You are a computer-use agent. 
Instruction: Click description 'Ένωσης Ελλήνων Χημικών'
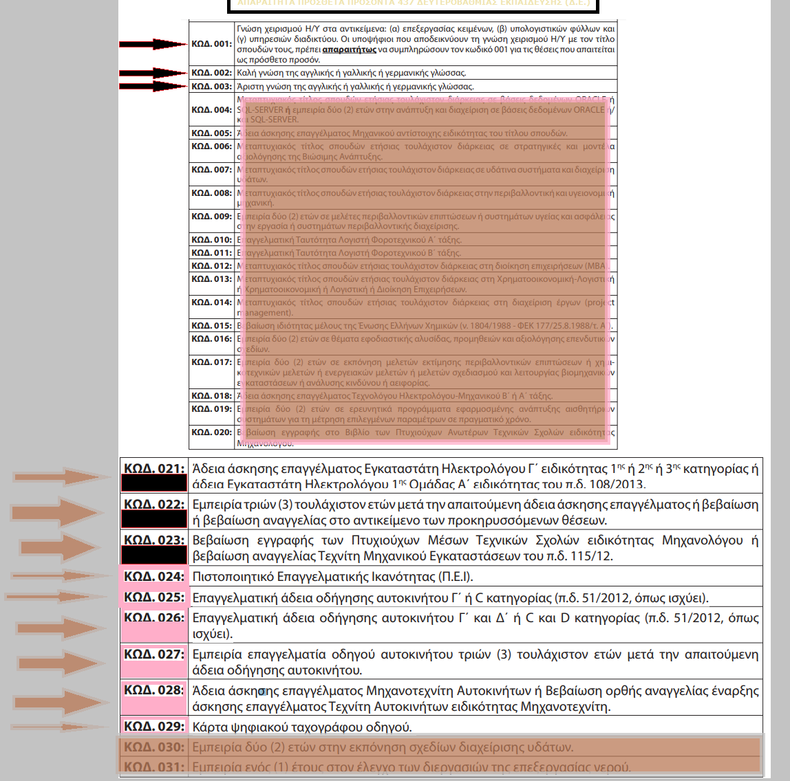426,326
